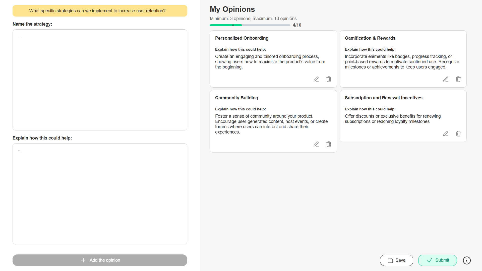Image resolution: width=482 pixels, height=271 pixels.
Task: Open the info icon at bottom right
Action: click(x=467, y=260)
